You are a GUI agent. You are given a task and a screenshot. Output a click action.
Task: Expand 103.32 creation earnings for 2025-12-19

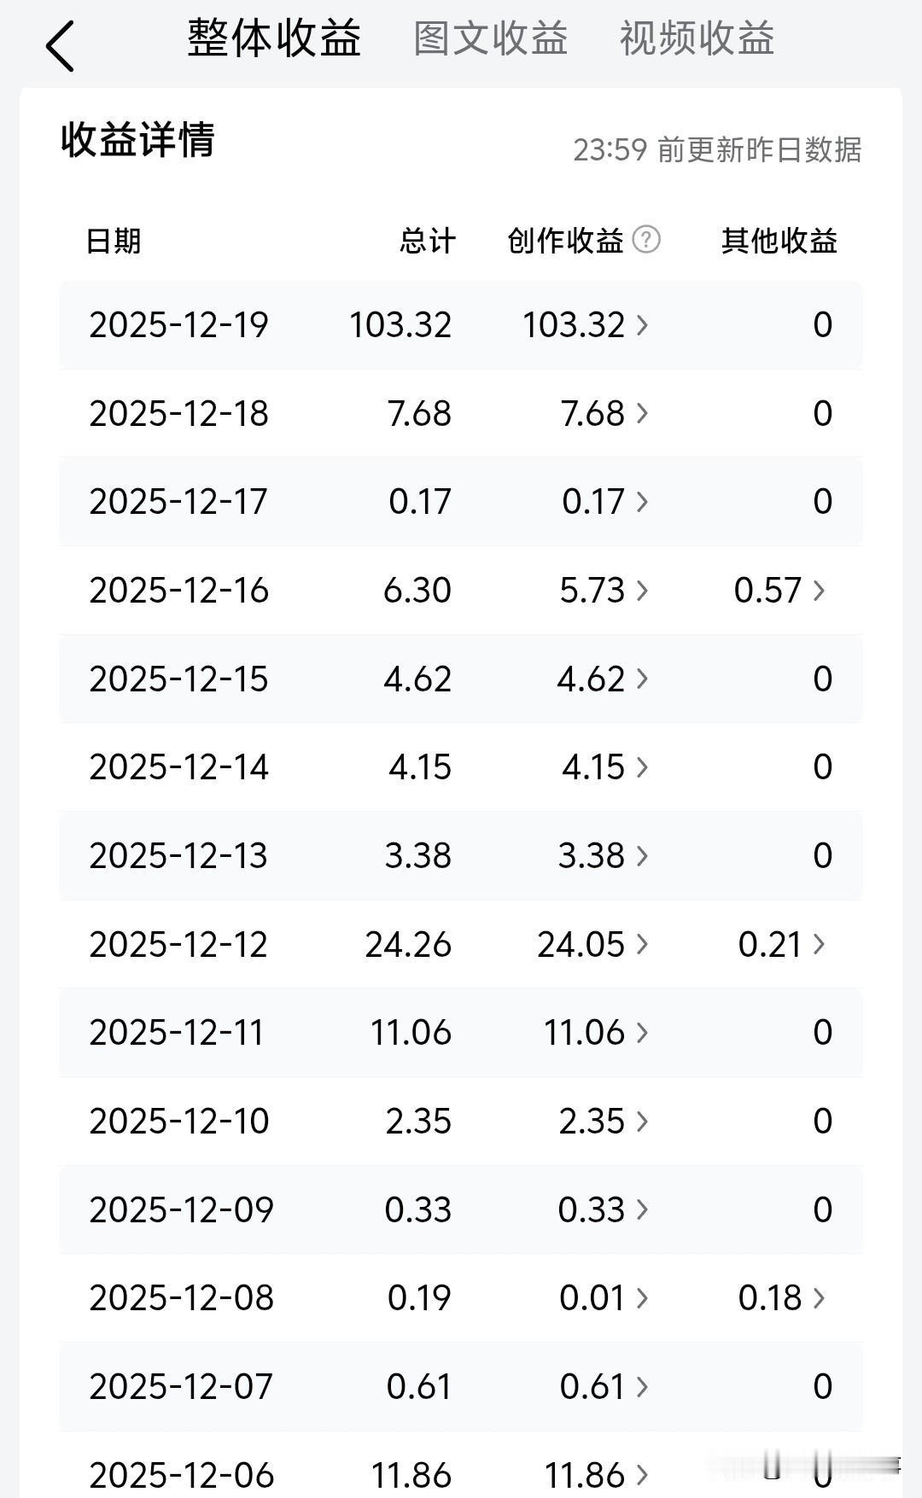[x=586, y=325]
